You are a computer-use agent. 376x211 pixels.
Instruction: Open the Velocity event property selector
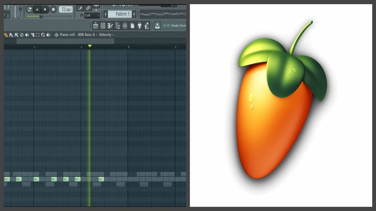pos(105,35)
